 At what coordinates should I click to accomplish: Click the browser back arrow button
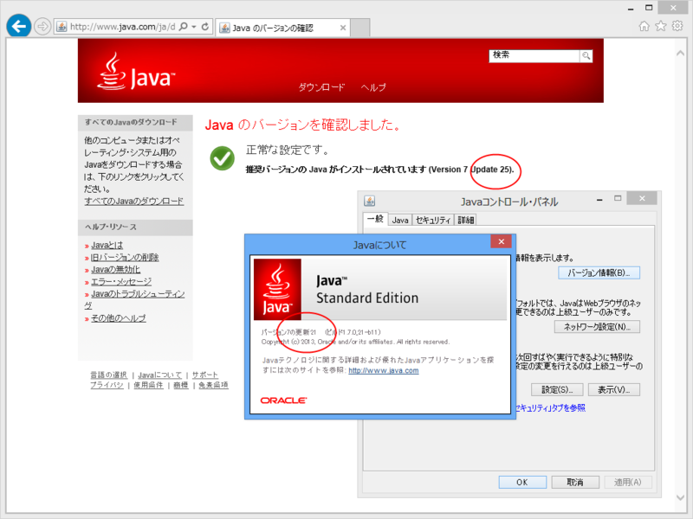[x=18, y=27]
